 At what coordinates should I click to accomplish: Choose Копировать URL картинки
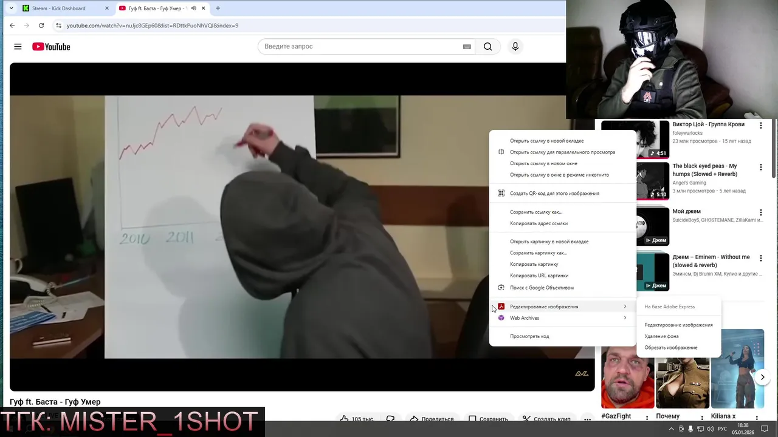coord(539,276)
